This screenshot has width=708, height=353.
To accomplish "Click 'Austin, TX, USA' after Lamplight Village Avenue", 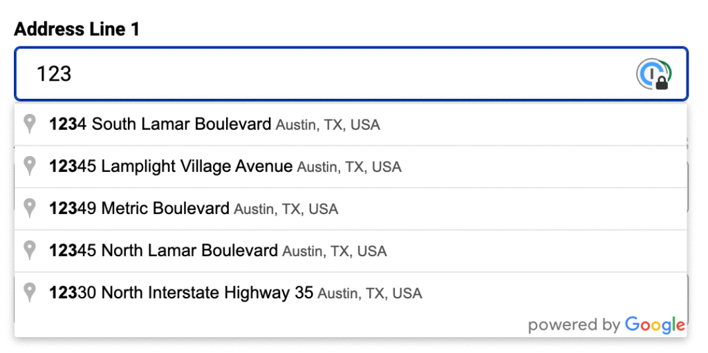I will (349, 167).
